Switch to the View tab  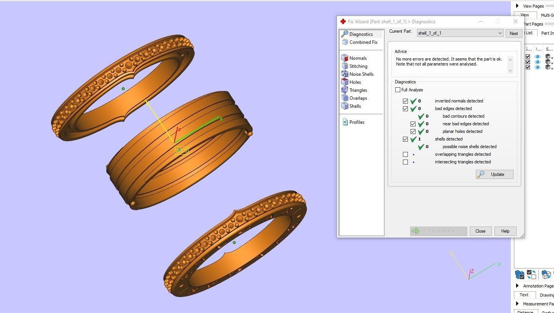click(x=525, y=15)
